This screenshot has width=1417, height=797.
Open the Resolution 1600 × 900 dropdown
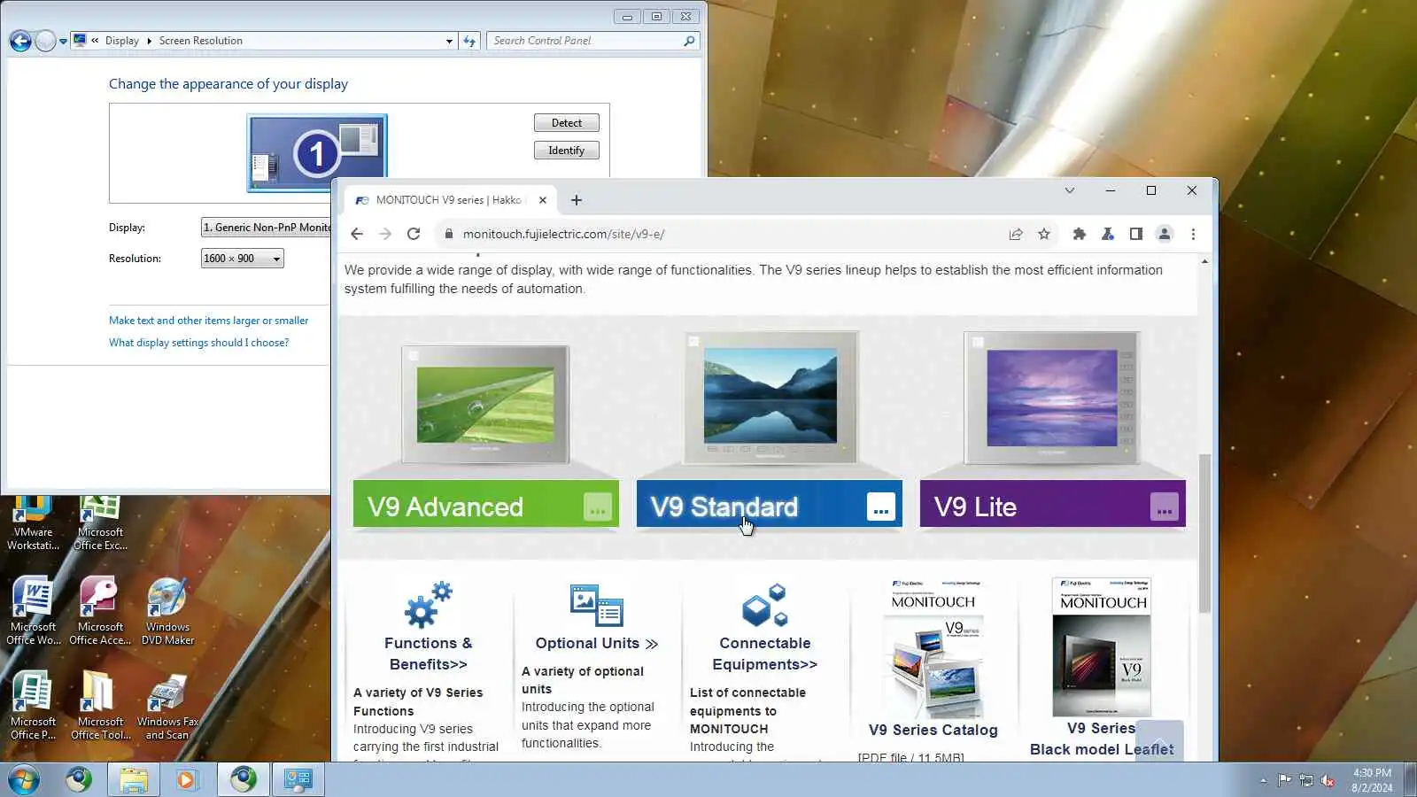coord(243,259)
